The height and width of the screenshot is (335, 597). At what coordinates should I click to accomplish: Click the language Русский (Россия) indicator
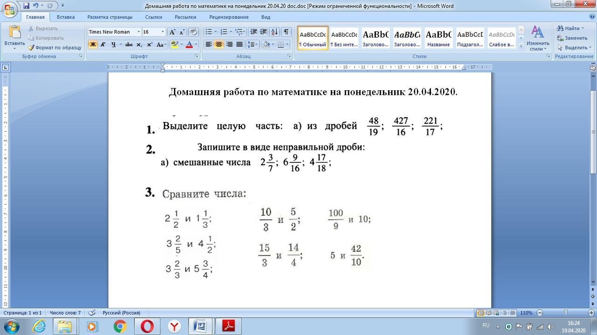pos(121,313)
